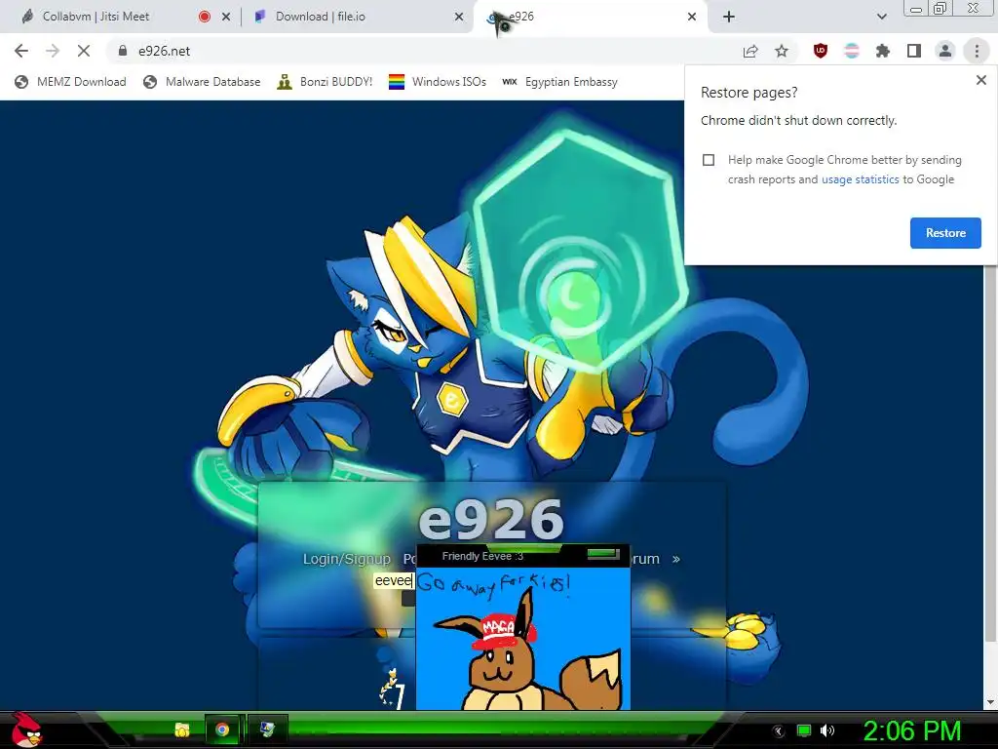
Task: Close the e926 tab
Action: pos(692,18)
